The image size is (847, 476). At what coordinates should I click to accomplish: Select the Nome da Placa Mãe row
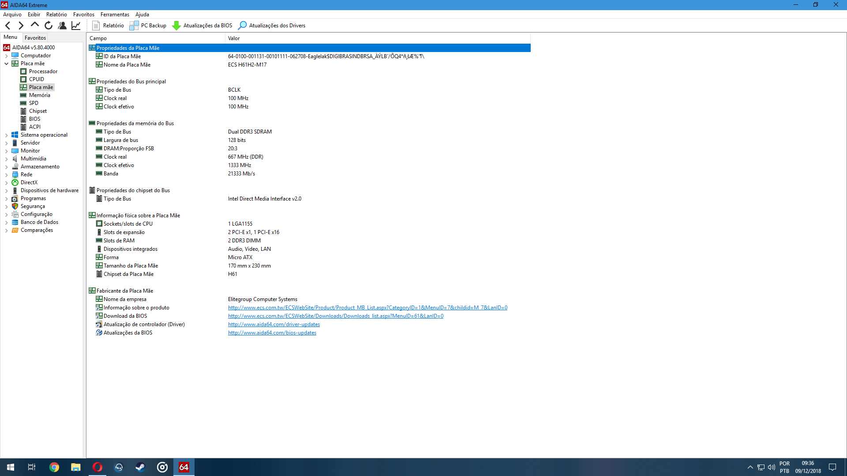pos(309,65)
